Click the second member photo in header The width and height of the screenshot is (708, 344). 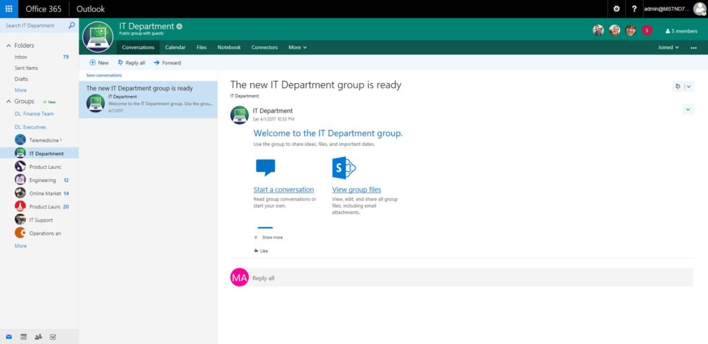pyautogui.click(x=615, y=30)
